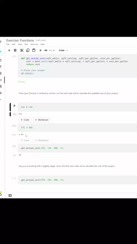Open the Add-ons menu

click(34, 44)
